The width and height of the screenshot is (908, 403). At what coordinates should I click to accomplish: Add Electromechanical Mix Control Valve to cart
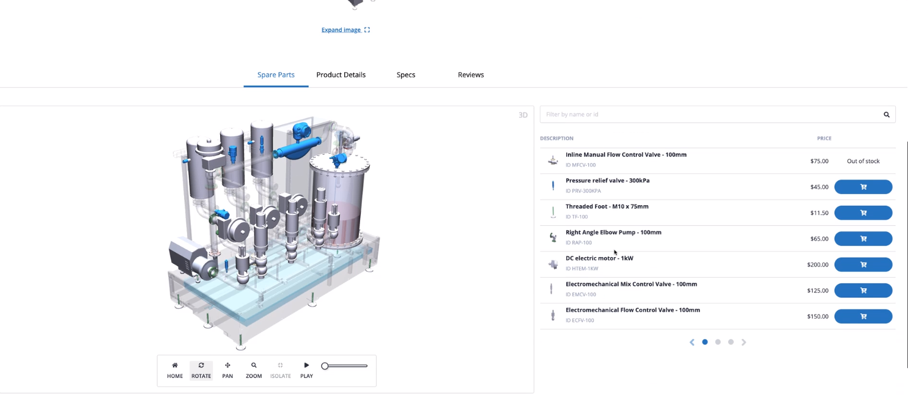click(863, 290)
